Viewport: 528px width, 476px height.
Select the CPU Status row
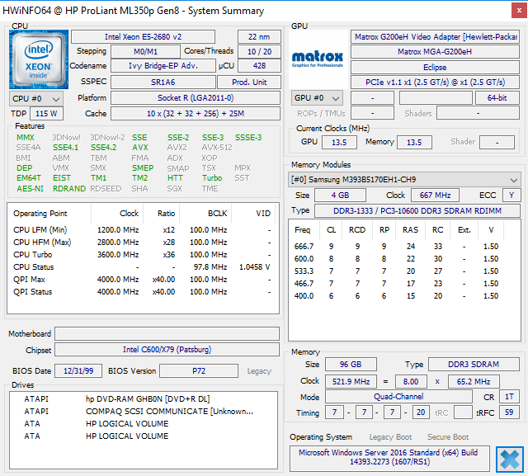click(143, 267)
